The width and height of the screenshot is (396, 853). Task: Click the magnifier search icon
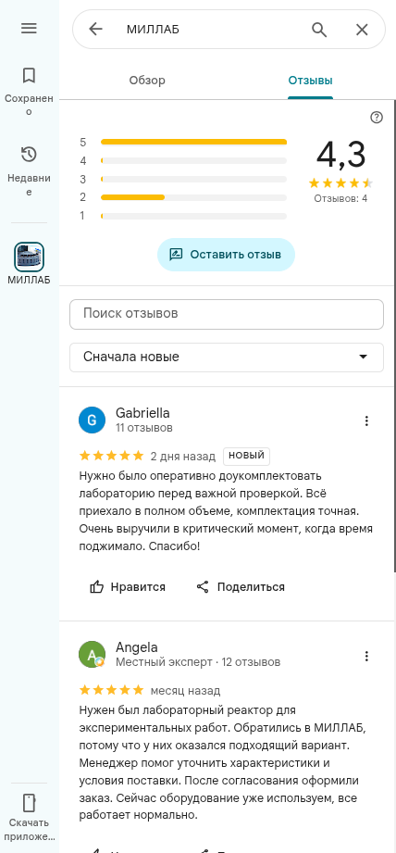click(x=319, y=30)
